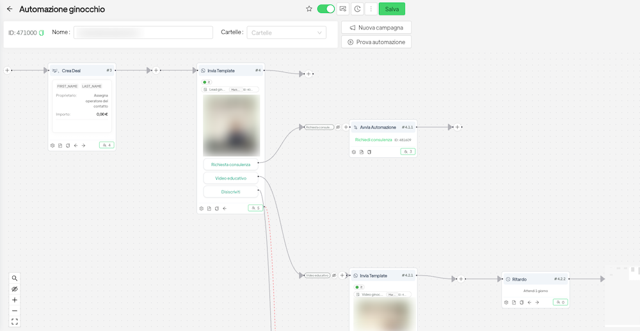This screenshot has width=640, height=331.
Task: Go back using the arrow beside Automazione ginocchio
Action: 10,9
